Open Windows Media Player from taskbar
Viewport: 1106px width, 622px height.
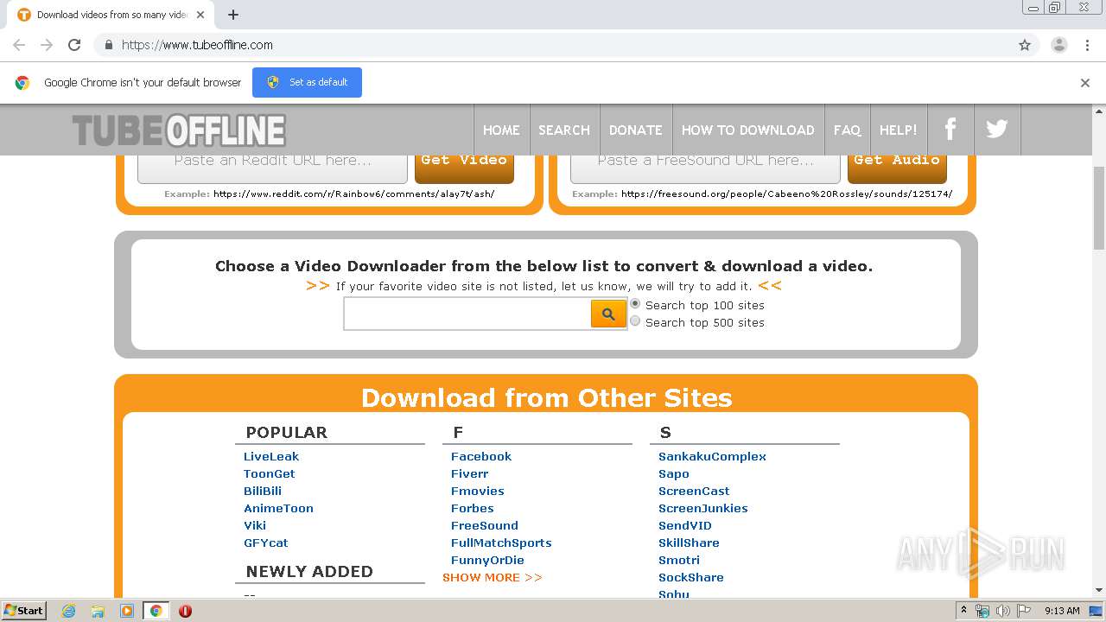coord(127,611)
